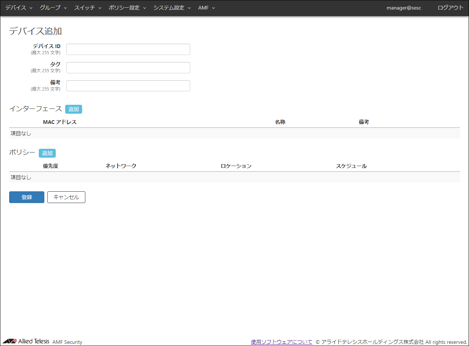Click into the タグ text field
This screenshot has height=346, width=469.
click(128, 68)
